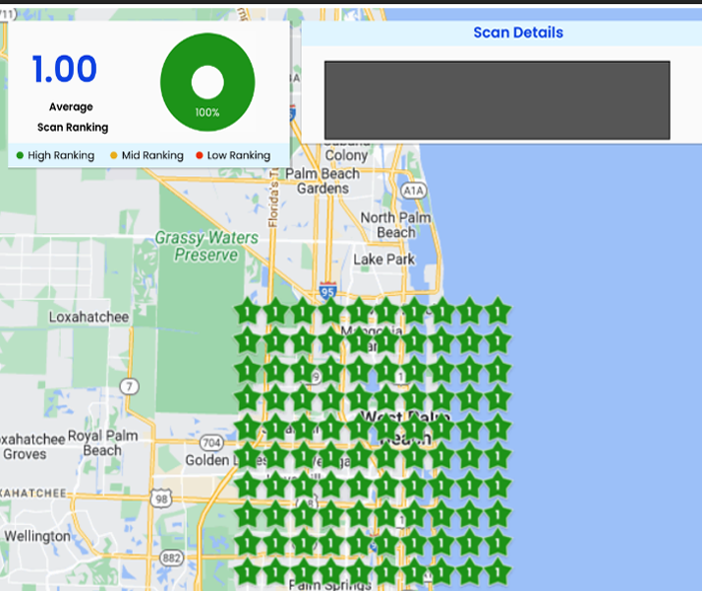Click the top-right green star marker
The width and height of the screenshot is (703, 591).
tap(498, 311)
